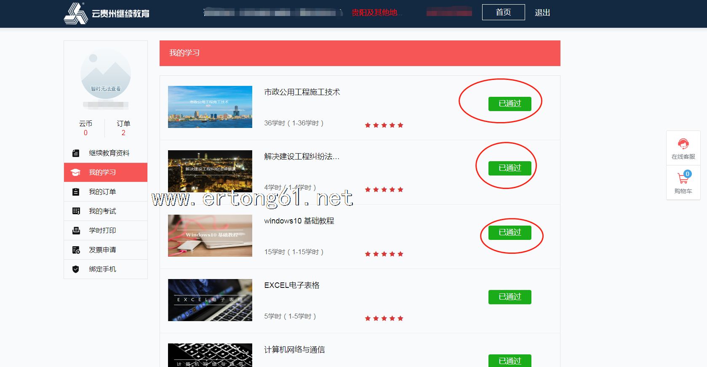The image size is (707, 367).
Task: Open the 解决建设工程纠纷法 course title link
Action: pos(301,157)
